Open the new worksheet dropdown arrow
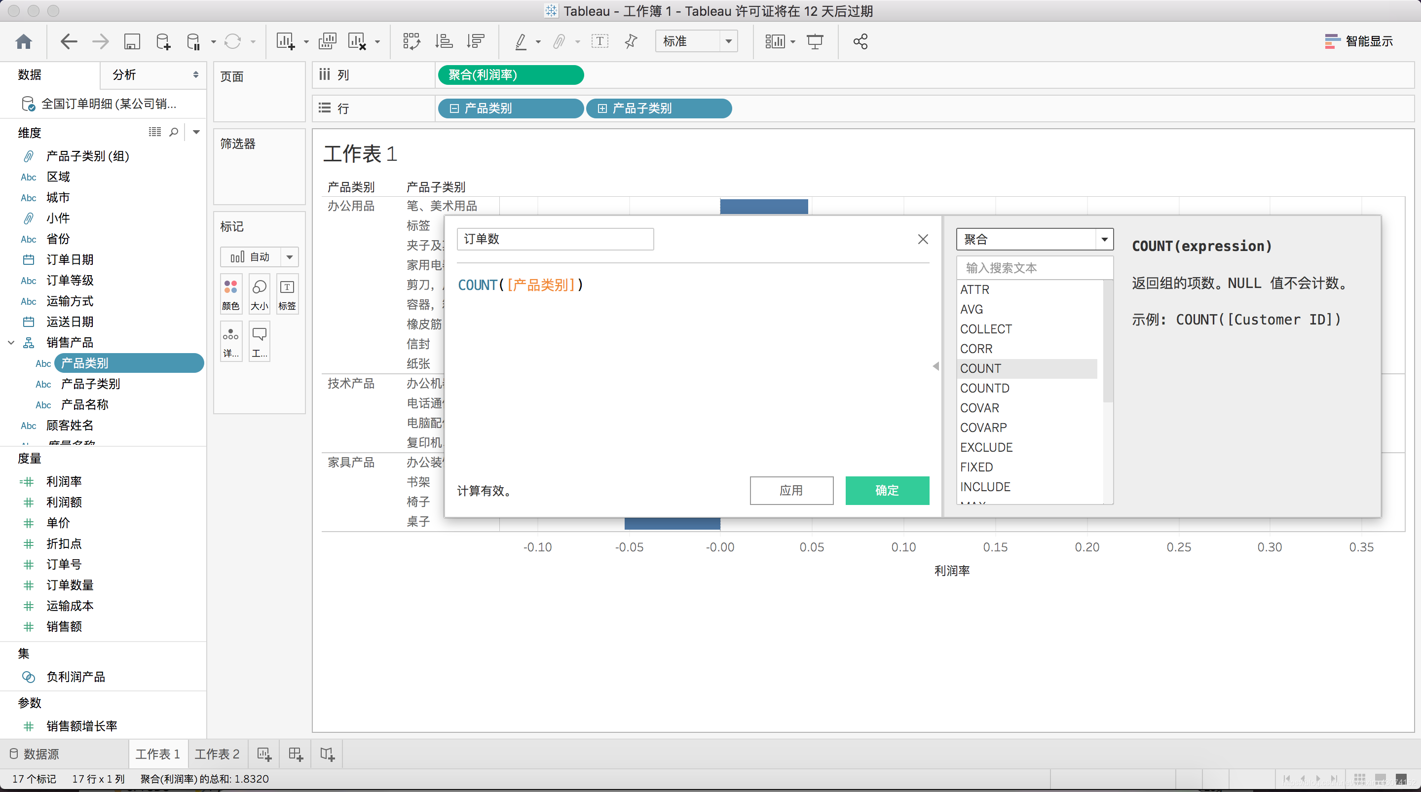This screenshot has width=1421, height=792. pyautogui.click(x=306, y=42)
